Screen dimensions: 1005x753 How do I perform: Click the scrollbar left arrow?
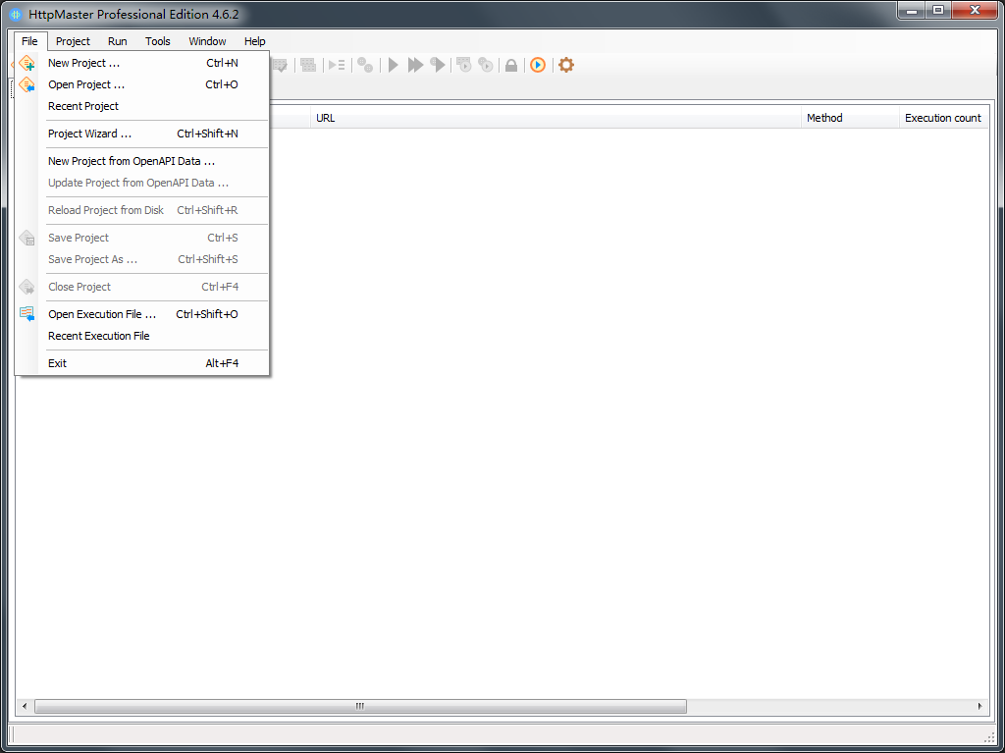25,706
